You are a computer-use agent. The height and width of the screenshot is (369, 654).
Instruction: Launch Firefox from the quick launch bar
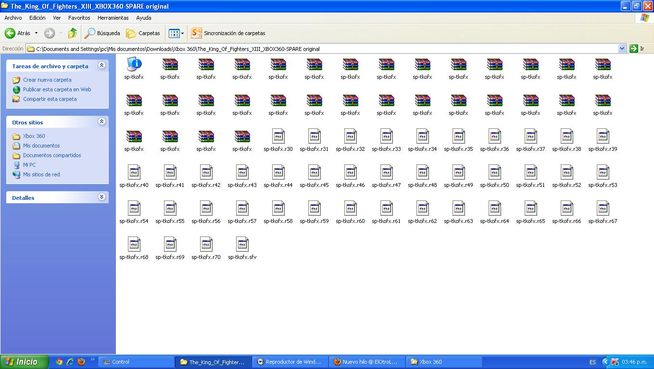(81, 362)
